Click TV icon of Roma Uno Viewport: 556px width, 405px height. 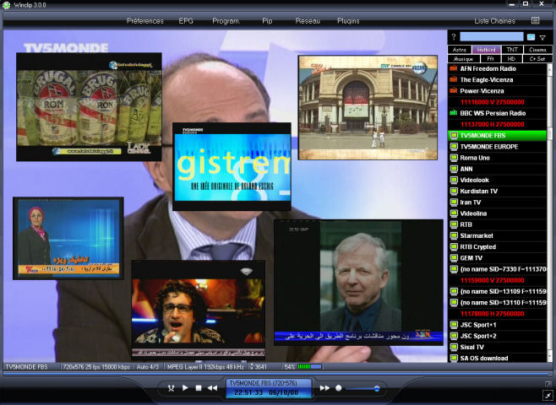pyautogui.click(x=453, y=158)
